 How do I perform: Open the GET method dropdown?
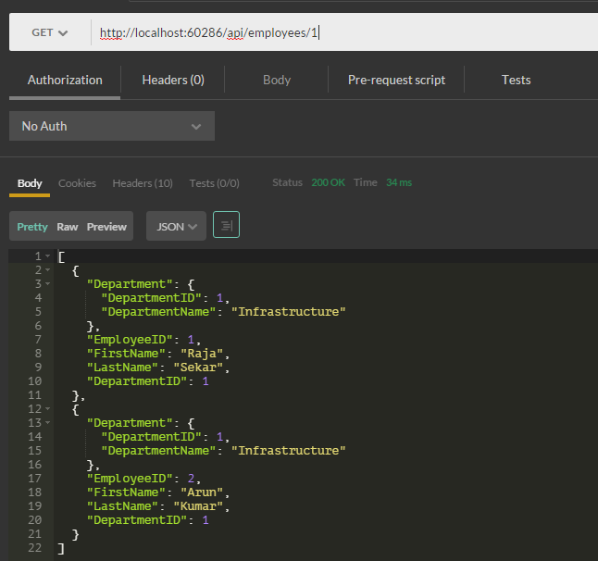pyautogui.click(x=50, y=32)
